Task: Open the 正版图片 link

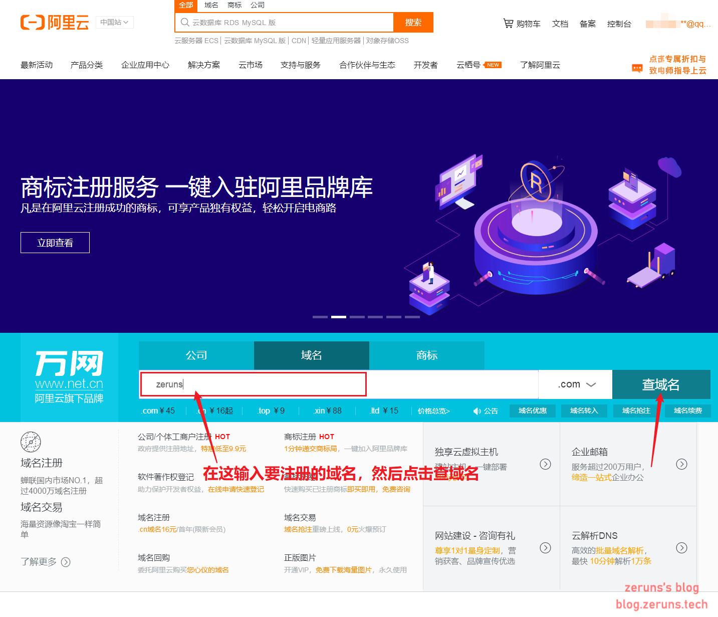Action: pyautogui.click(x=300, y=557)
